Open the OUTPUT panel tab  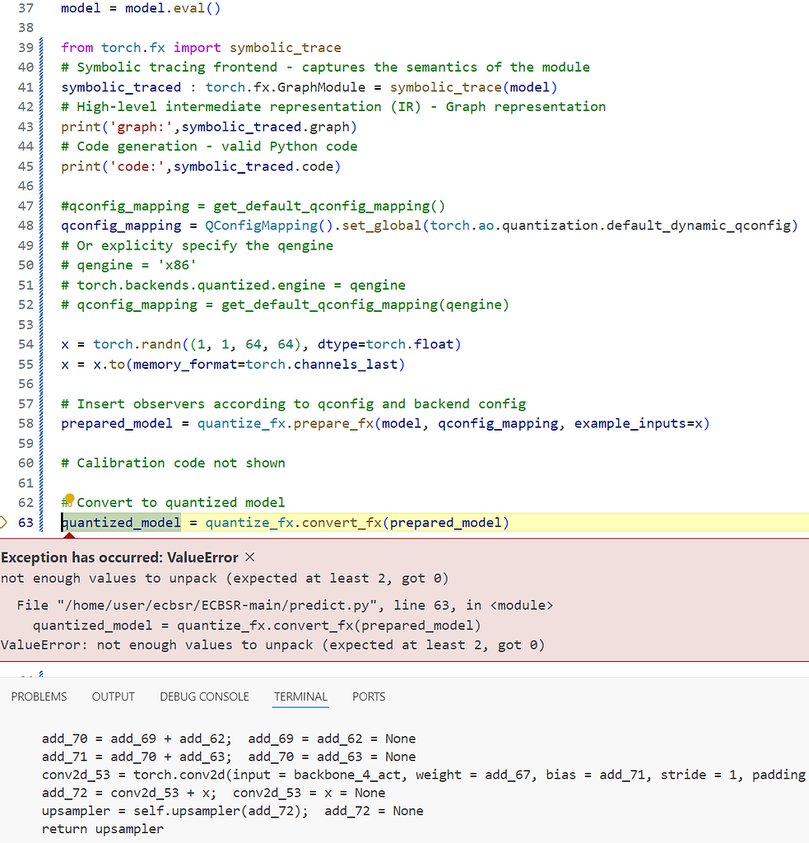113,696
